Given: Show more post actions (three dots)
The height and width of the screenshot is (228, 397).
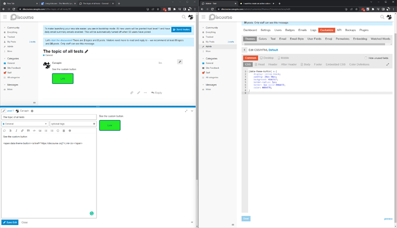Looking at the screenshot, I should point(146,93).
